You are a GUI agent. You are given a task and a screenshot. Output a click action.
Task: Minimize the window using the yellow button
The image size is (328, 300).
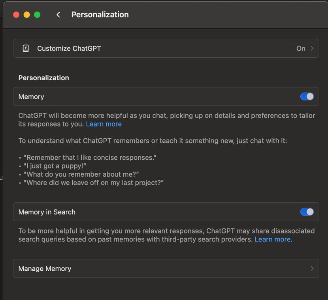click(26, 15)
